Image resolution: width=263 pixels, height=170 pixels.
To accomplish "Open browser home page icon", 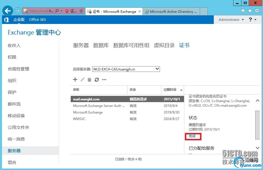I will coord(243,11).
